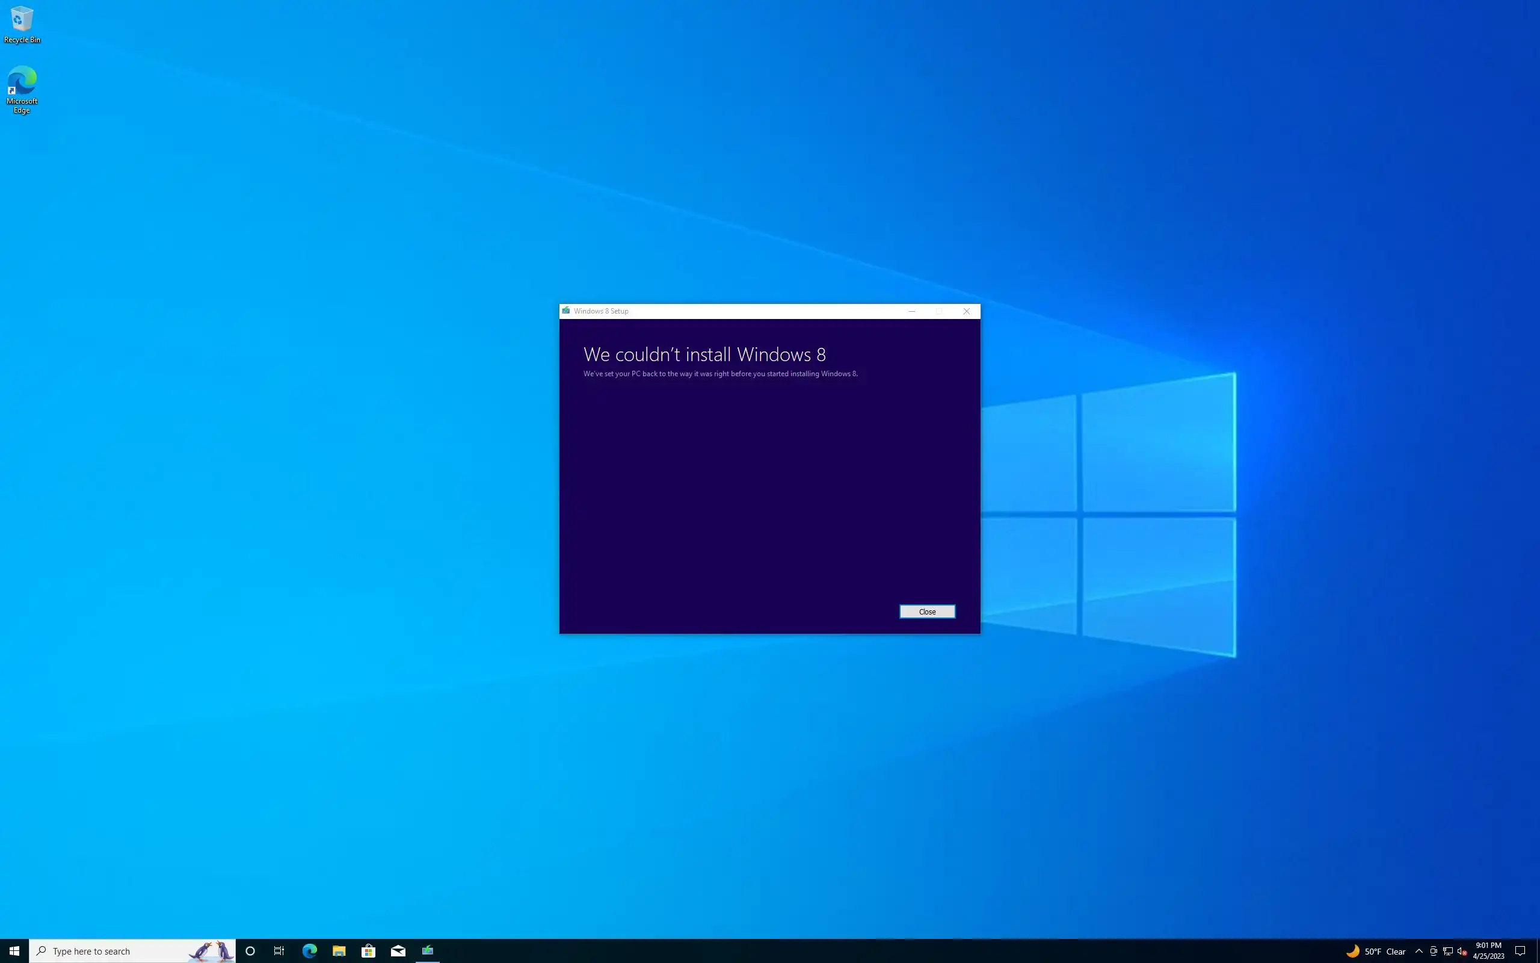The height and width of the screenshot is (963, 1540).
Task: Open network status tray icon
Action: pyautogui.click(x=1448, y=952)
